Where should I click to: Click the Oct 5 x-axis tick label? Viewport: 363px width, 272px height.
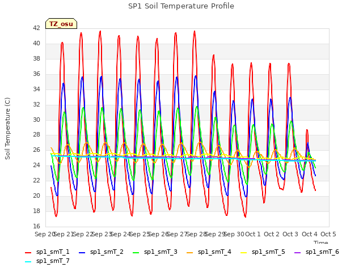(328, 234)
